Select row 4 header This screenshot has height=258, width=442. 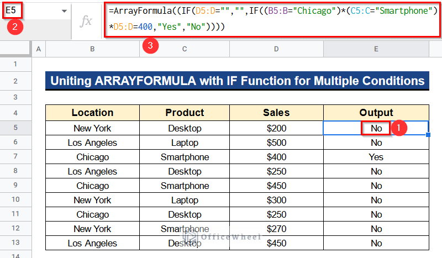(15, 113)
